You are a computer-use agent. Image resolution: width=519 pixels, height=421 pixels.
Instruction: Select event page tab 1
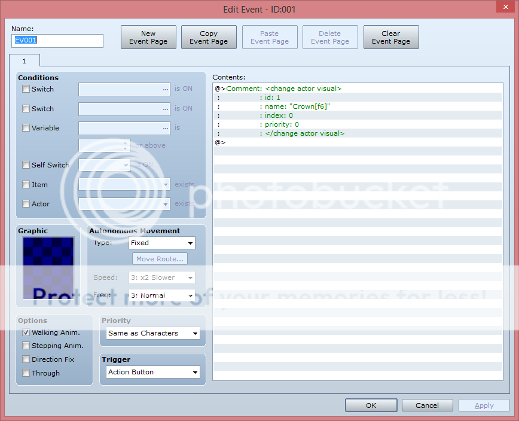click(25, 60)
